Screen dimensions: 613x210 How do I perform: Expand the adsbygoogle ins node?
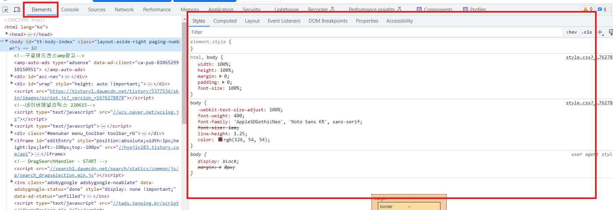pyautogui.click(x=12, y=182)
